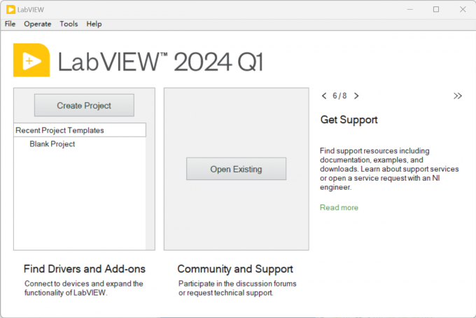The height and width of the screenshot is (318, 476).
Task: Click the large LabVIEW logo icon
Action: pos(31,60)
